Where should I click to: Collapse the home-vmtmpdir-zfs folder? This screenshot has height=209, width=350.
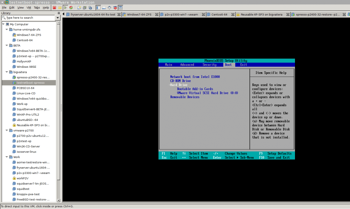click(x=7, y=29)
